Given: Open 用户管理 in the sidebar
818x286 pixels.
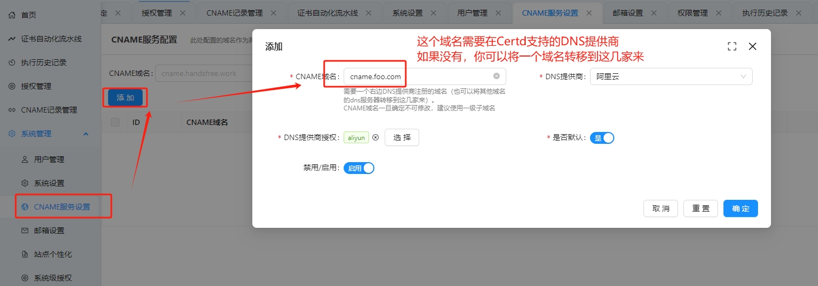Looking at the screenshot, I should (x=49, y=159).
